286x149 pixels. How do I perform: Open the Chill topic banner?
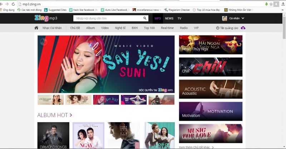tap(211, 67)
